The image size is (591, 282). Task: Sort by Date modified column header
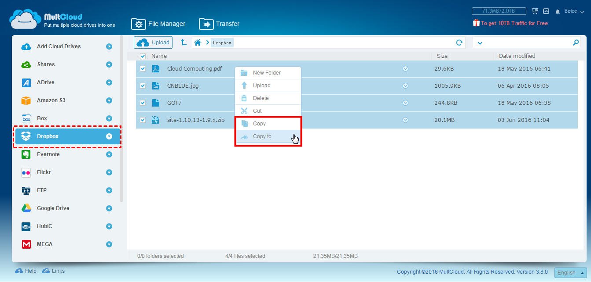pos(517,56)
